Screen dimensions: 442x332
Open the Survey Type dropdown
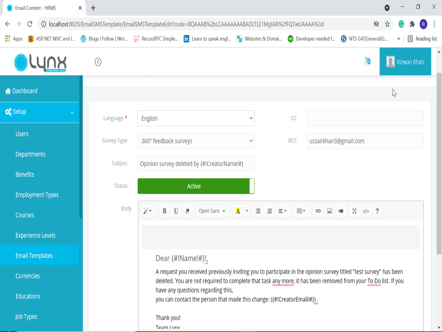pos(196,141)
